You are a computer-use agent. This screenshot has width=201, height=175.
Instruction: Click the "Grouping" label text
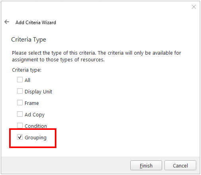point(35,138)
